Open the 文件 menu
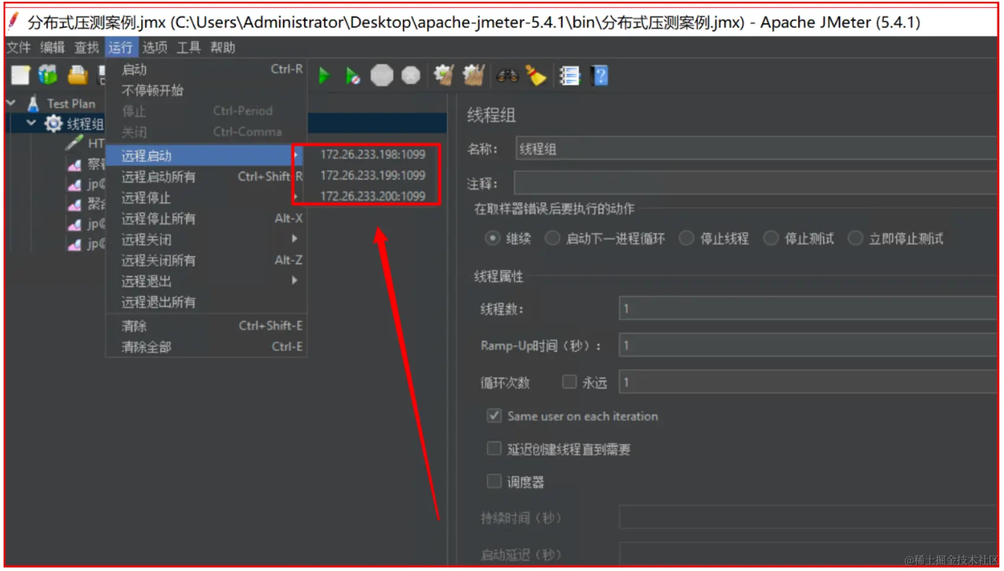 click(18, 47)
